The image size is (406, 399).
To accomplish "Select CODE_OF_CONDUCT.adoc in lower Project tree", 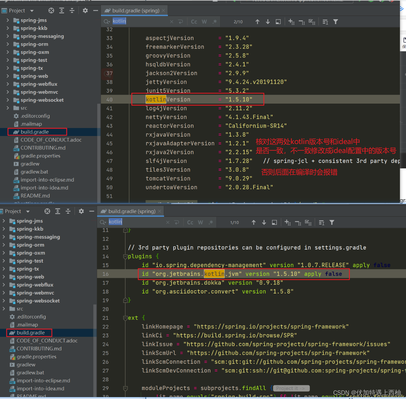I will [x=47, y=341].
